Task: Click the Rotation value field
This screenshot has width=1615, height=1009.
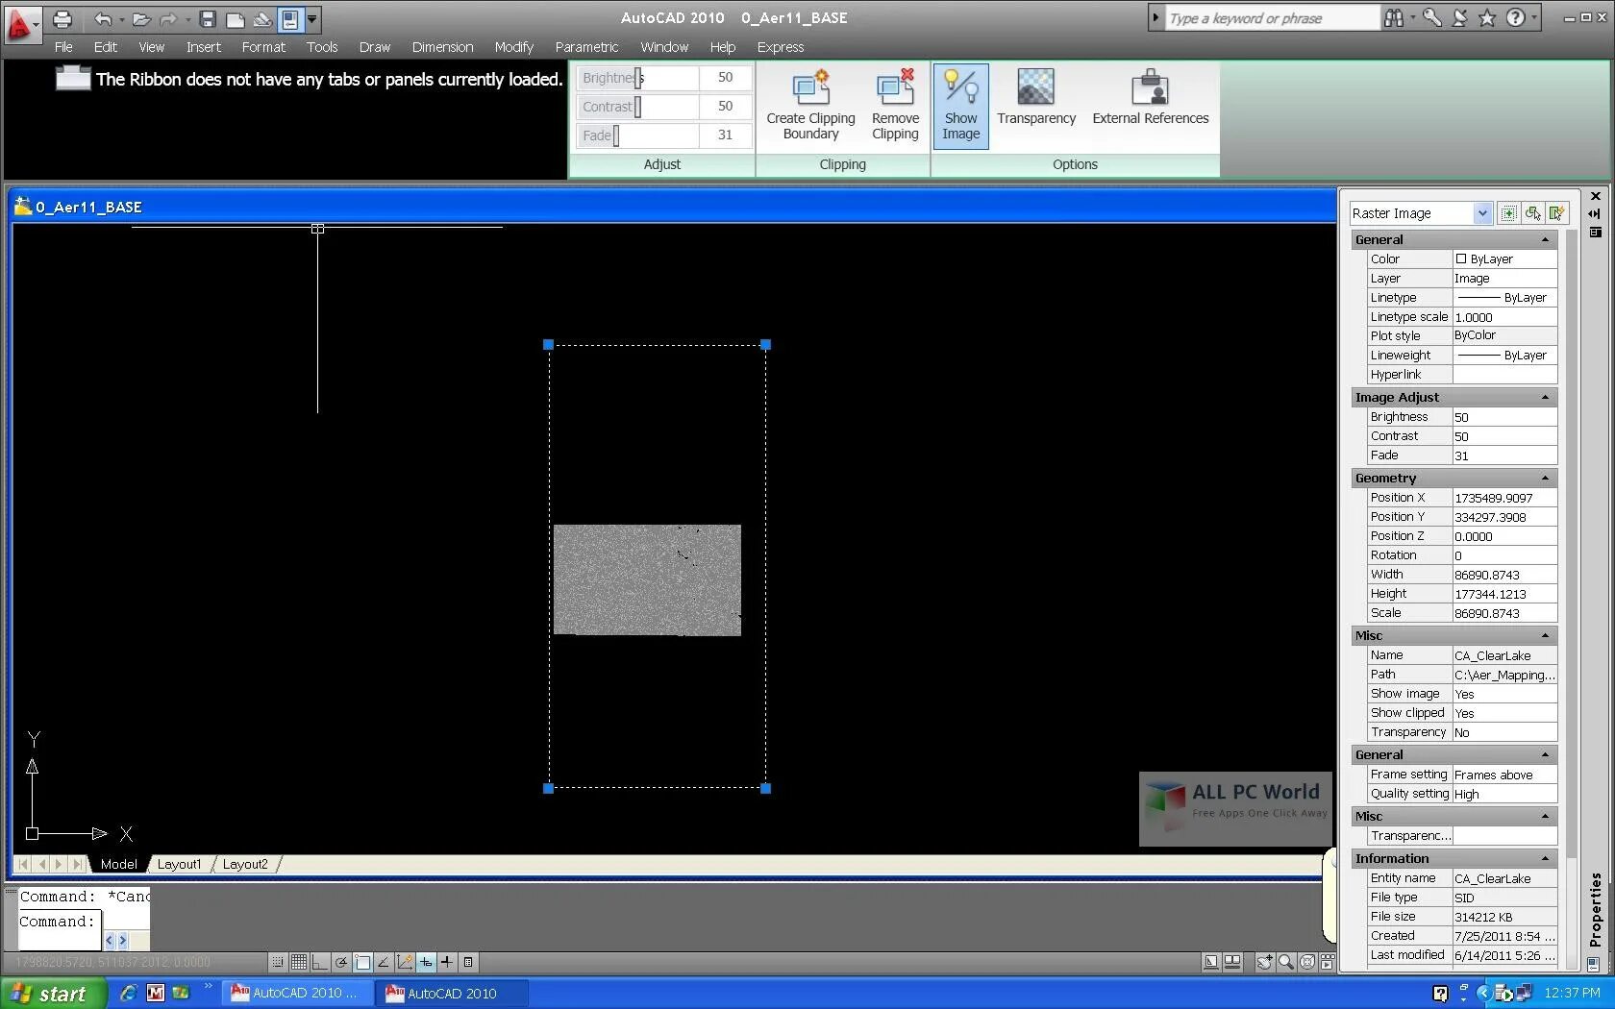Action: pyautogui.click(x=1504, y=555)
